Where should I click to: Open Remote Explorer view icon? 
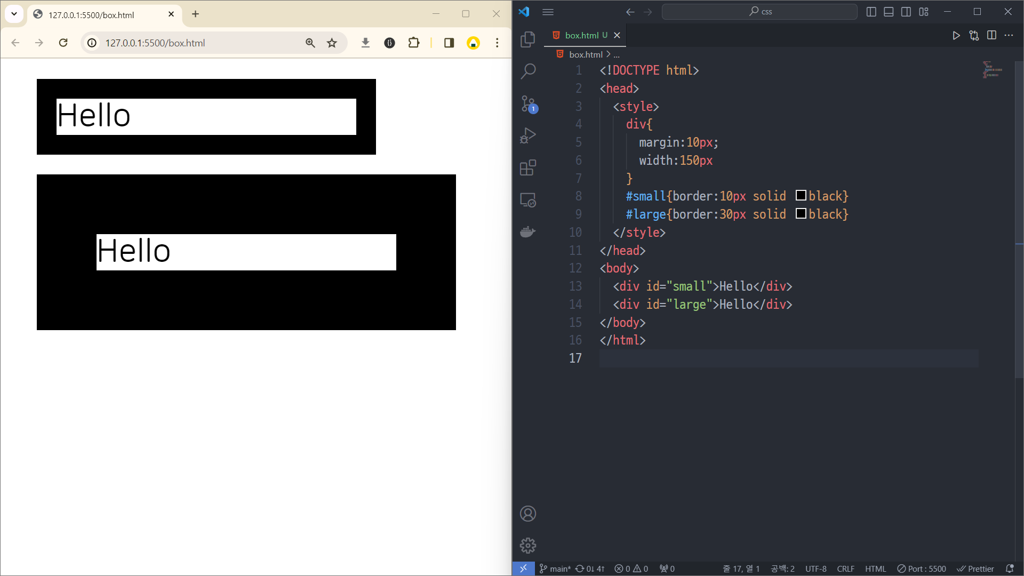click(x=527, y=200)
